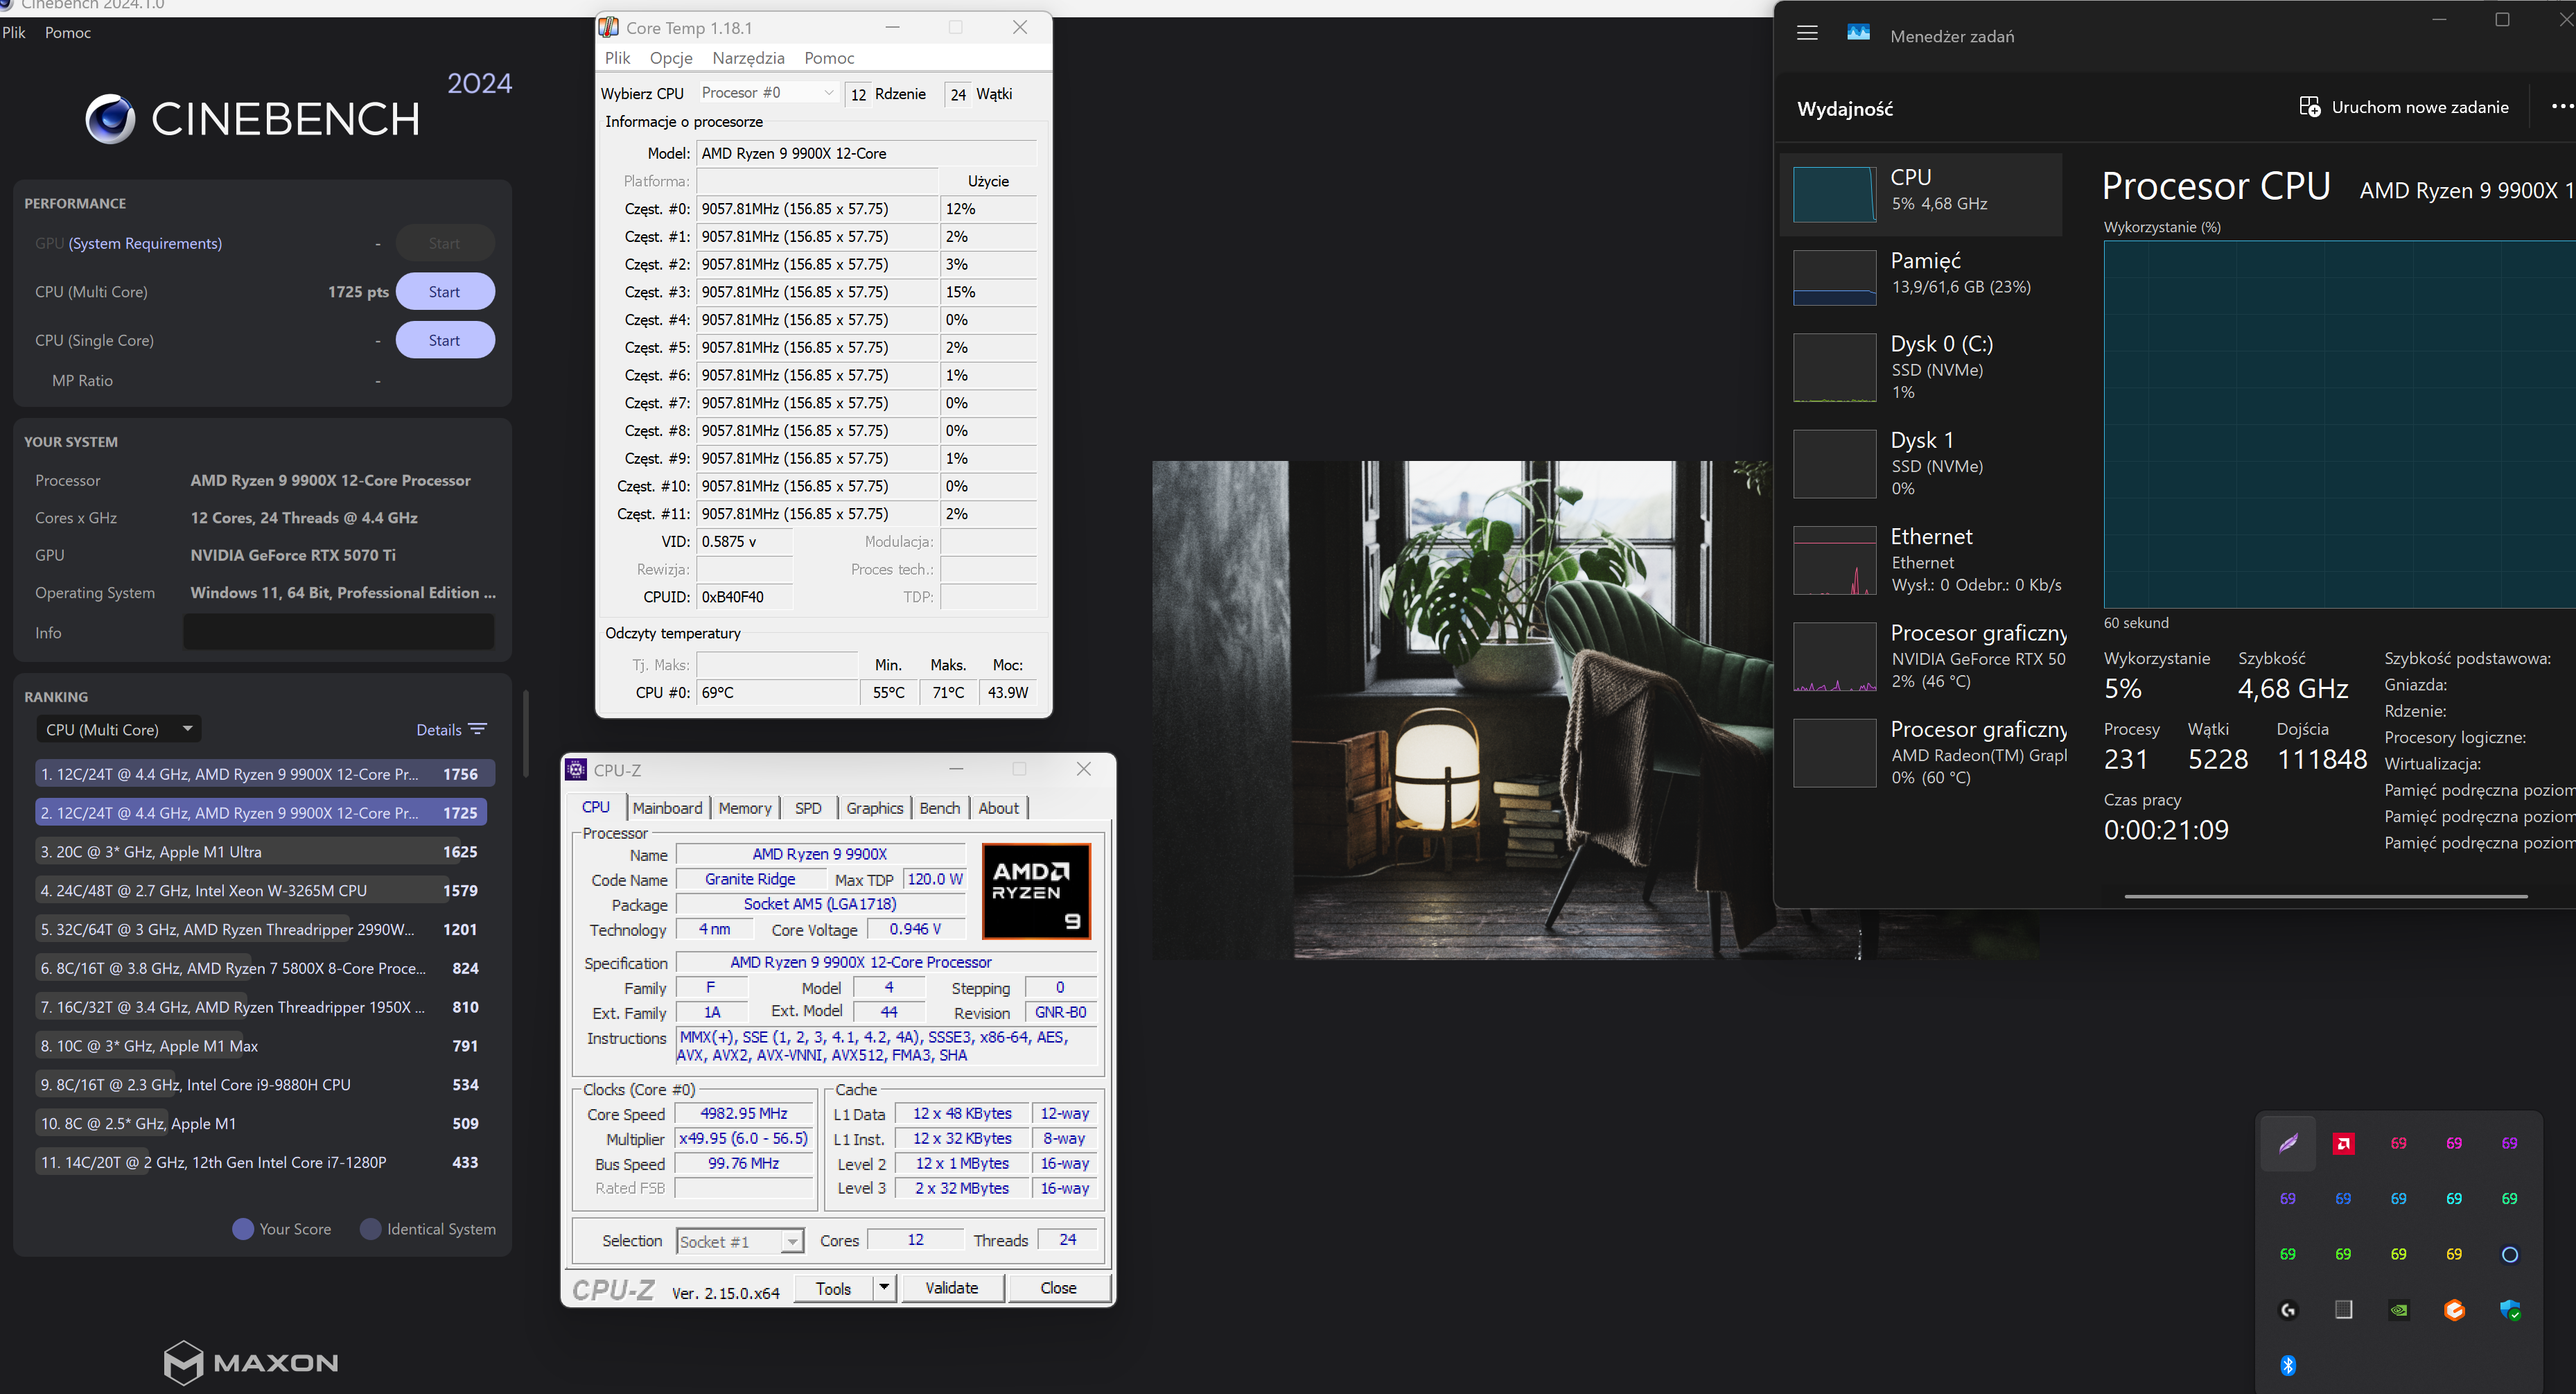
Task: Click Validate in CPU-Z
Action: (952, 1287)
